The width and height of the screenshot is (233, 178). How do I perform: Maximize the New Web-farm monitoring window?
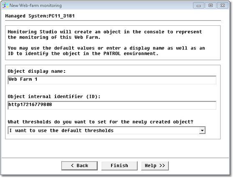coord(210,6)
